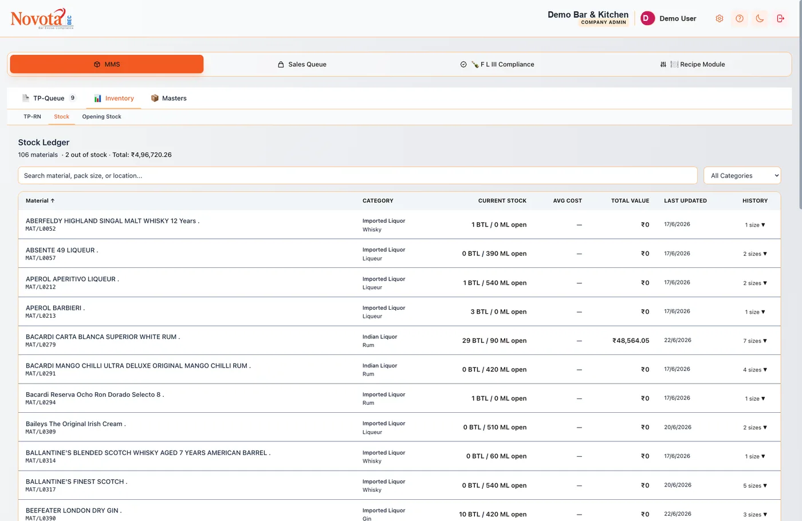Click the Novota BEC logo
The image size is (802, 521).
(x=42, y=18)
